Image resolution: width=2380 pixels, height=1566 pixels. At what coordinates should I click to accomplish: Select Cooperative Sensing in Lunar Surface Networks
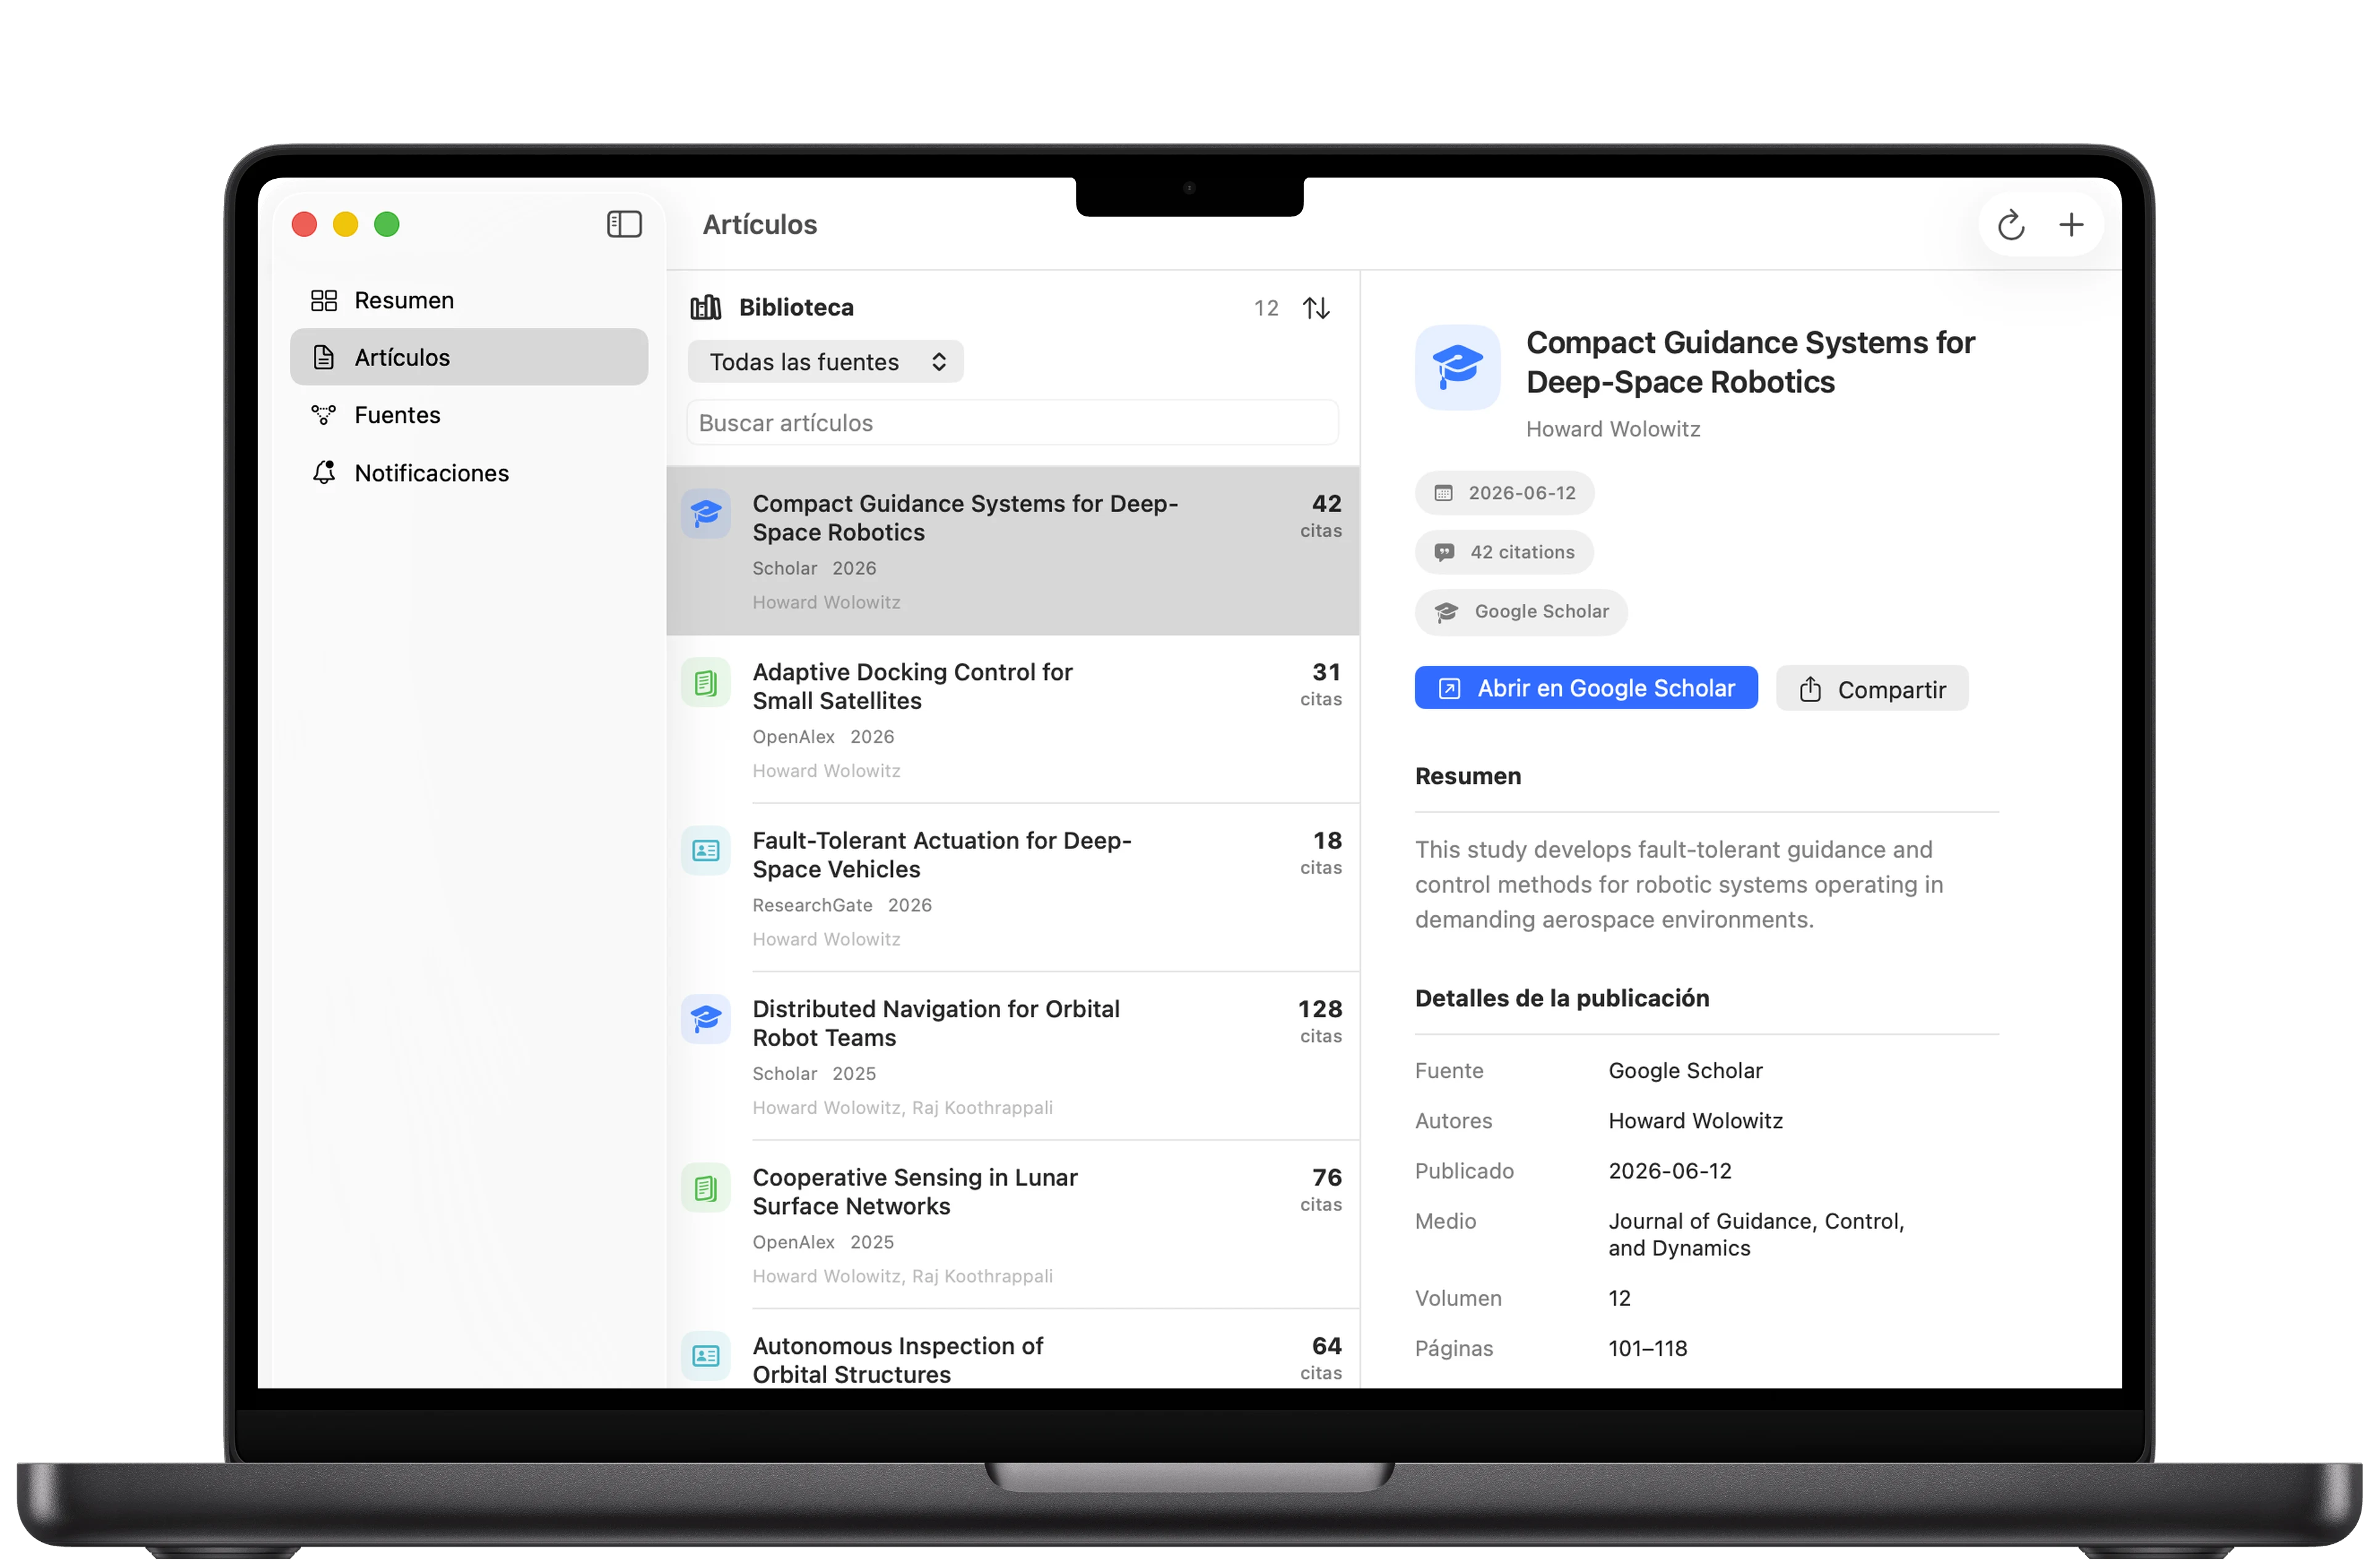(x=1012, y=1225)
